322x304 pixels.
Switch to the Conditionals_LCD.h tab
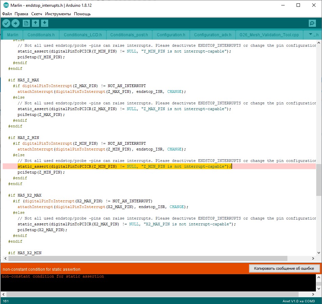click(x=82, y=35)
